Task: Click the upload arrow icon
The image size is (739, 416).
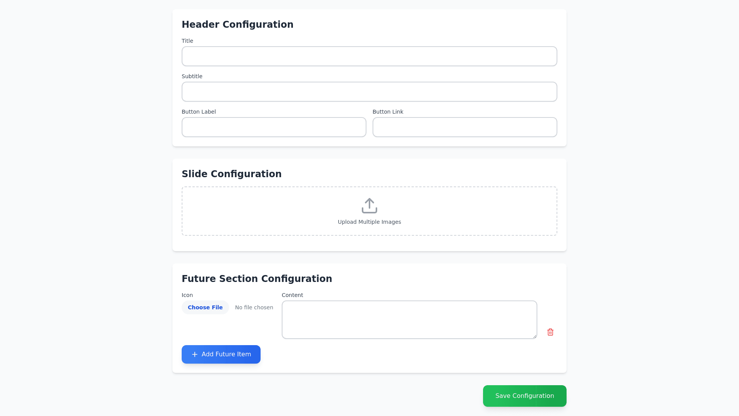Action: 369,206
